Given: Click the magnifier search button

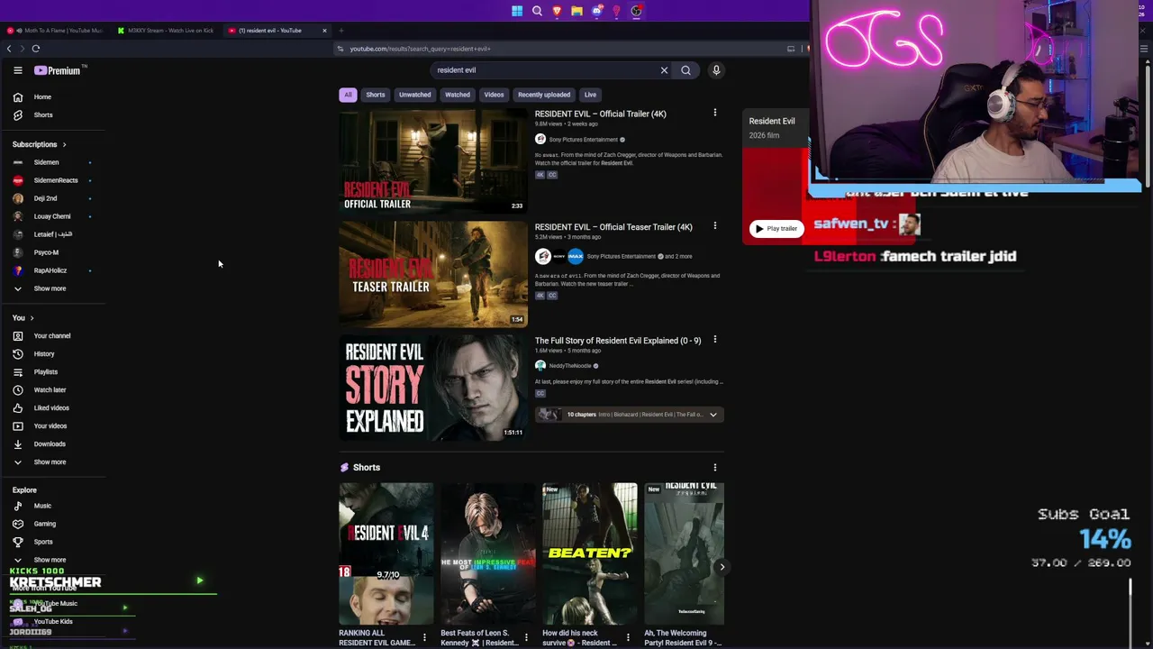Looking at the screenshot, I should point(685,70).
